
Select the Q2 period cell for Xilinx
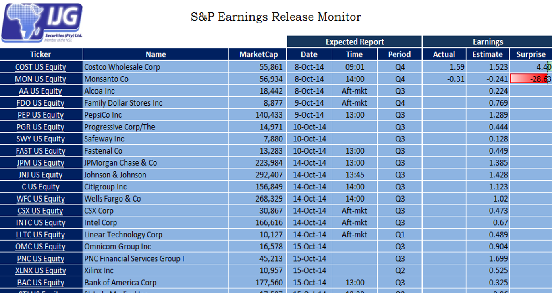pyautogui.click(x=399, y=271)
